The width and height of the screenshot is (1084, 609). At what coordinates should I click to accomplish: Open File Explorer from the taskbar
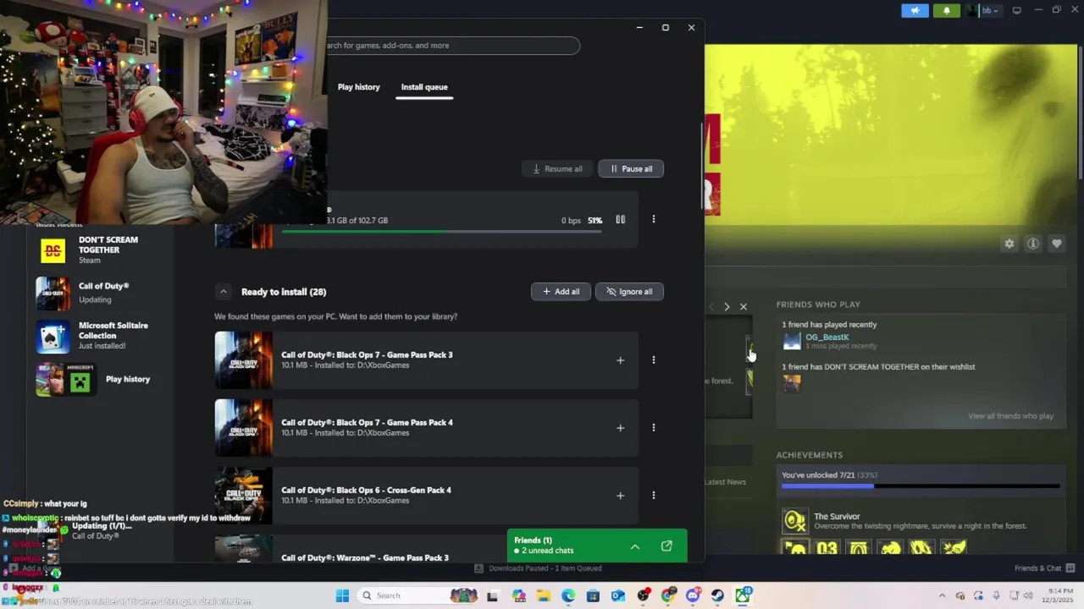click(x=543, y=595)
